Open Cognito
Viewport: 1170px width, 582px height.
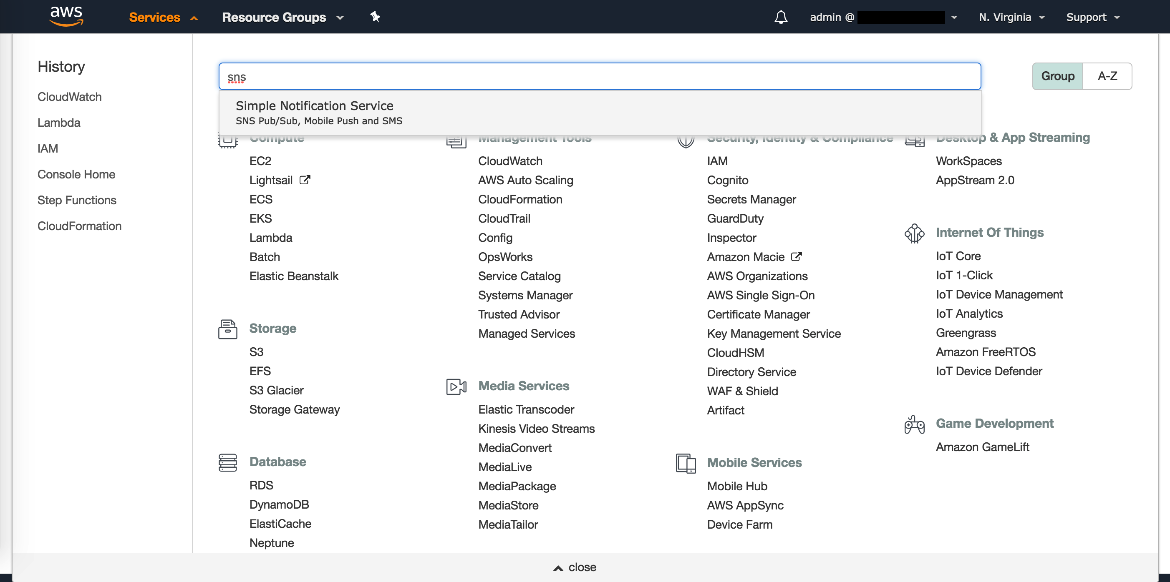pos(728,180)
